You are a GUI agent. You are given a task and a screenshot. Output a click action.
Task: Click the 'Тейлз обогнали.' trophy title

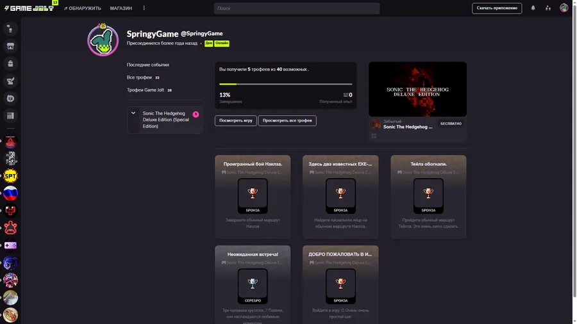pyautogui.click(x=429, y=164)
